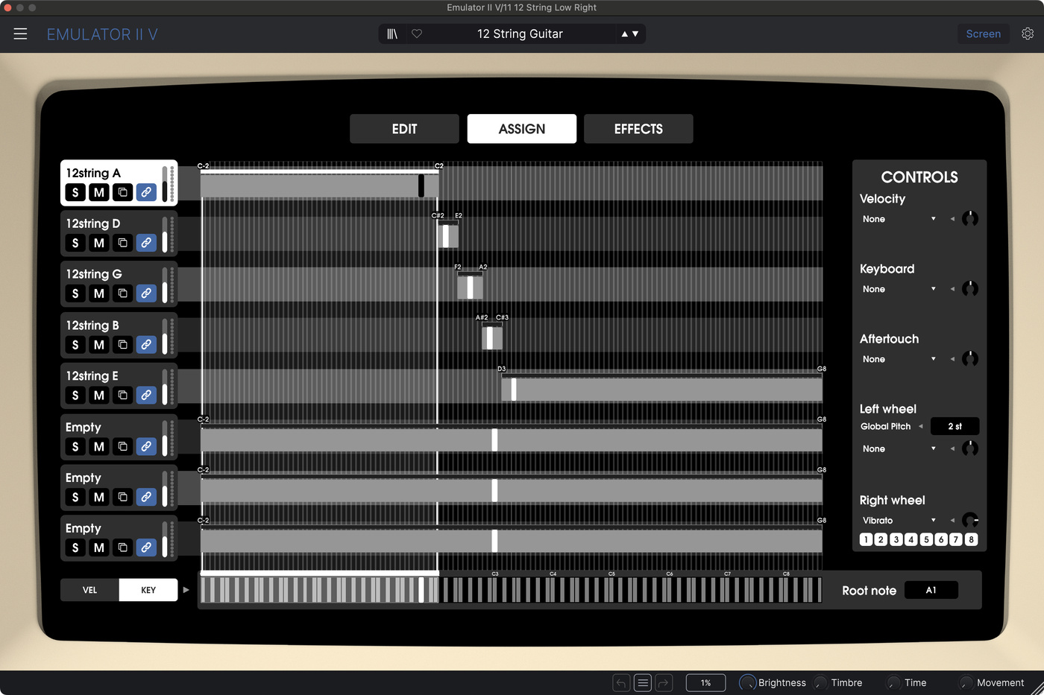
Task: Toggle link icon on 12string A
Action: [146, 192]
